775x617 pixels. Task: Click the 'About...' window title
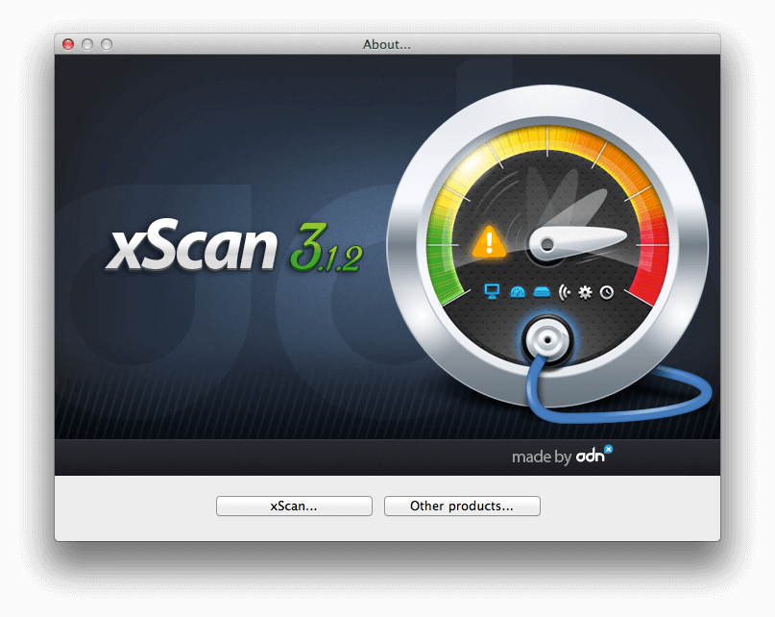(387, 44)
